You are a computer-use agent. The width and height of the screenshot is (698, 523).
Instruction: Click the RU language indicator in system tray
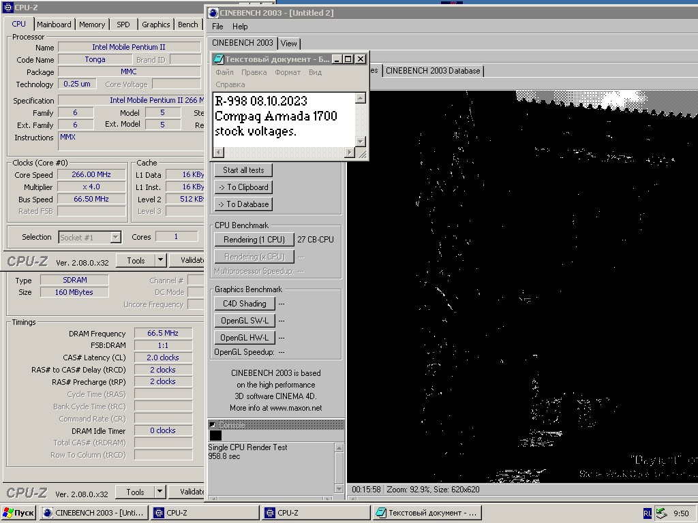tap(648, 513)
